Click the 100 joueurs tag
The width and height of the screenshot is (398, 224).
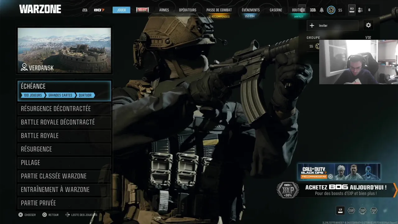[x=33, y=95]
